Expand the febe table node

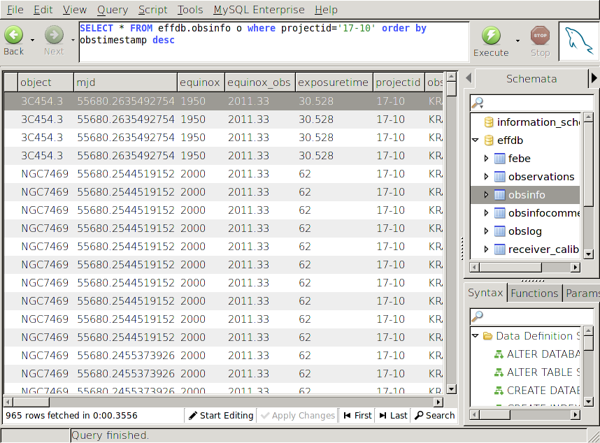[486, 158]
